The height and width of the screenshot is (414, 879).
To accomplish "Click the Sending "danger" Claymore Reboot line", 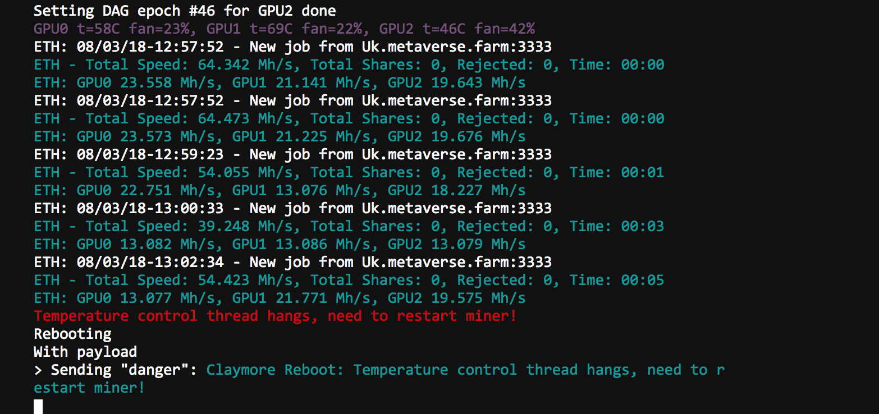I will click(379, 370).
